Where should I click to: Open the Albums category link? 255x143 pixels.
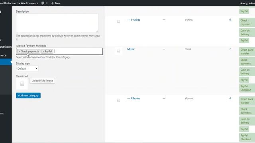[x=134, y=99]
